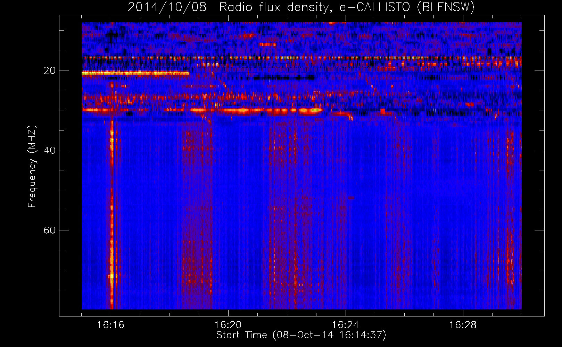
Task: Click the 20 MHz frequency label
Action: 50,70
